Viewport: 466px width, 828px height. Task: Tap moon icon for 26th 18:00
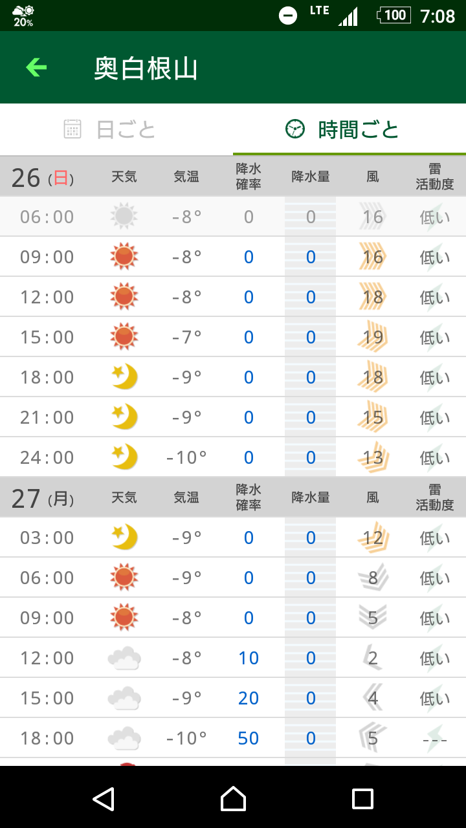point(124,377)
